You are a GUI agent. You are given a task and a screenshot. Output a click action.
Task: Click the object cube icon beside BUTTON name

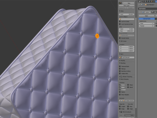click(x=146, y=5)
